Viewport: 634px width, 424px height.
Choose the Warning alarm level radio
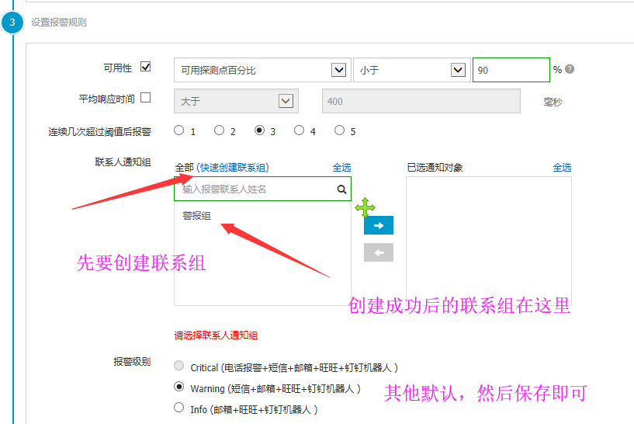pyautogui.click(x=178, y=387)
